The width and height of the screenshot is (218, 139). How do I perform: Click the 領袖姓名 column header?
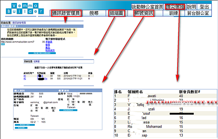(x=135, y=92)
